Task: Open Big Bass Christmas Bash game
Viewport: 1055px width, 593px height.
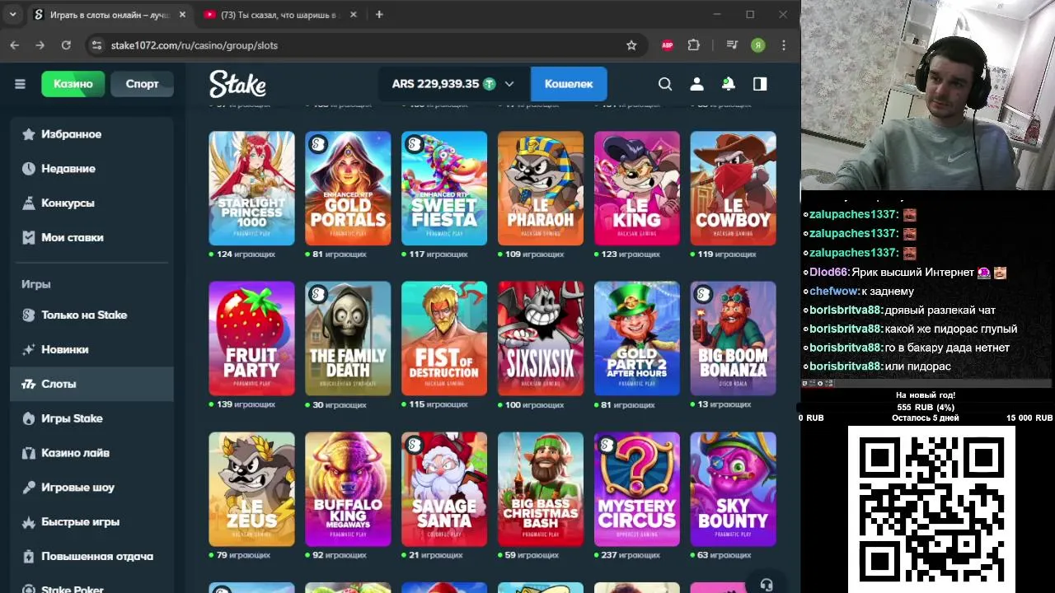Action: click(541, 489)
